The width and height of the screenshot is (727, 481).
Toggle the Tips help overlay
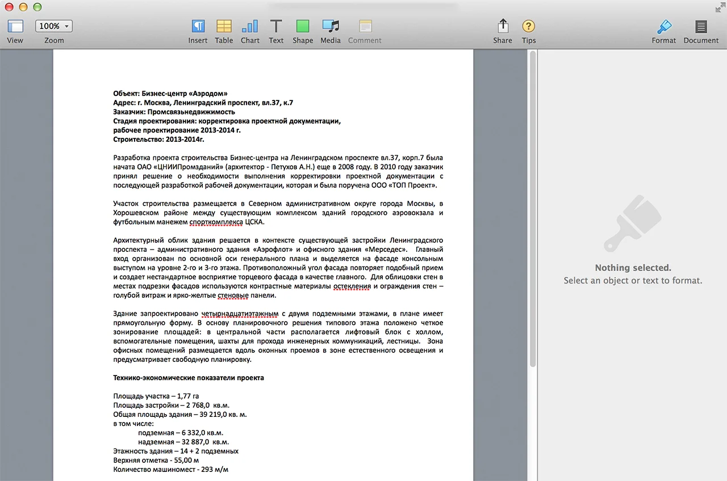529,26
